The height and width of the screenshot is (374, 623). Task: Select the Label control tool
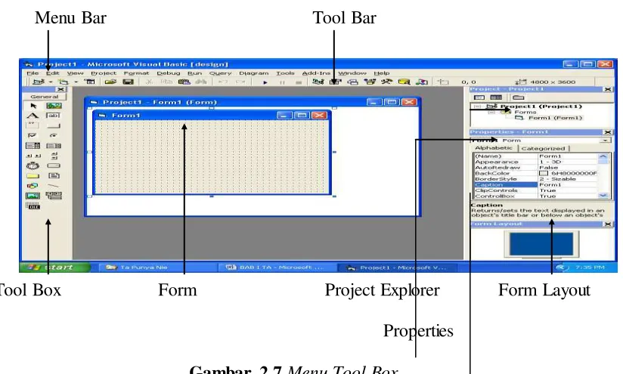33,116
